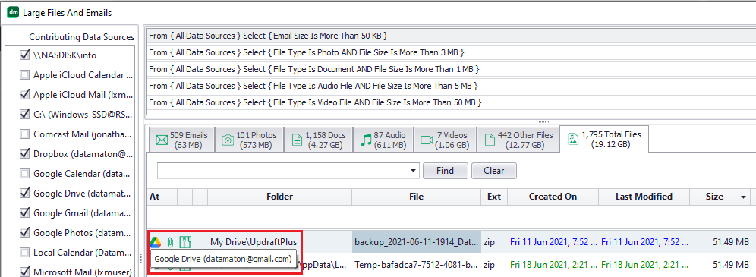Screen dimensions: 756x277
Task: Switch to the 7 Videos tab
Action: 445,140
